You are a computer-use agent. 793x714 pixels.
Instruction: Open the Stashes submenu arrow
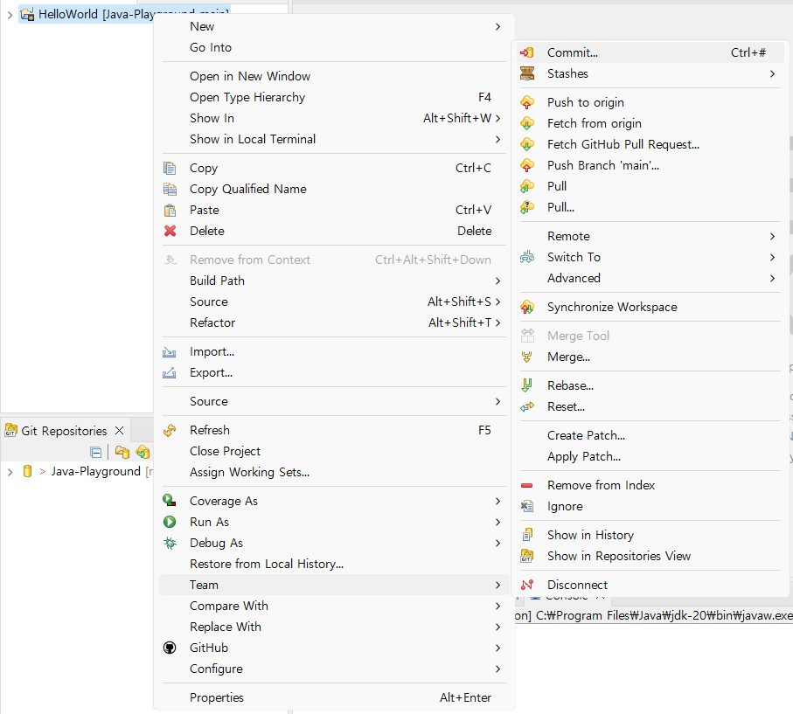coord(772,73)
